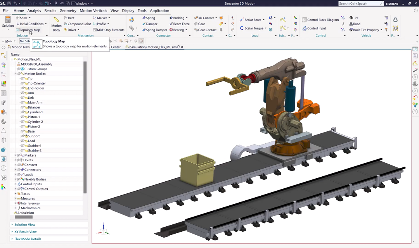Toggle visibility of Base body

tap(22, 131)
